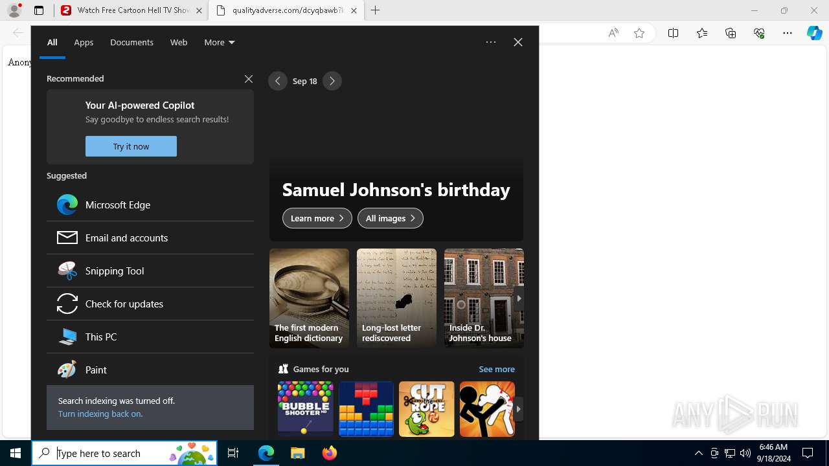829x466 pixels.
Task: Open Check for updates
Action: [150, 304]
